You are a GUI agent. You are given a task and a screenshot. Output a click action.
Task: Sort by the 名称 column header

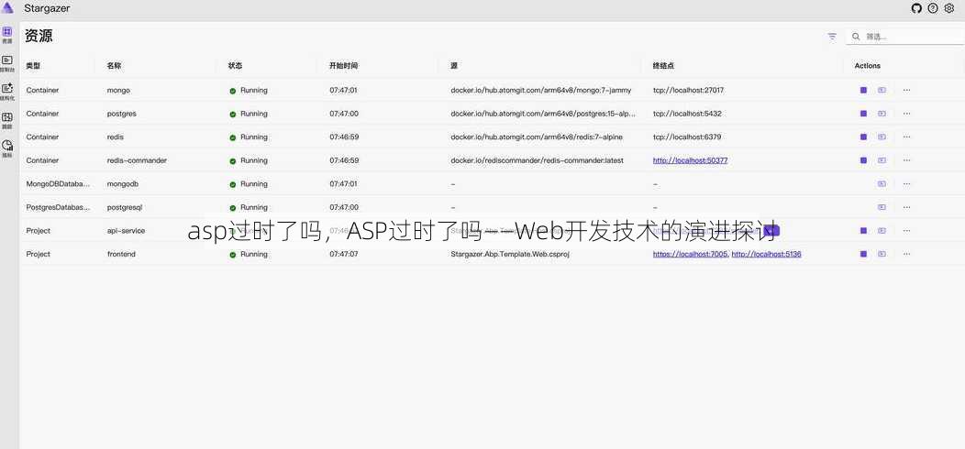[x=115, y=65]
